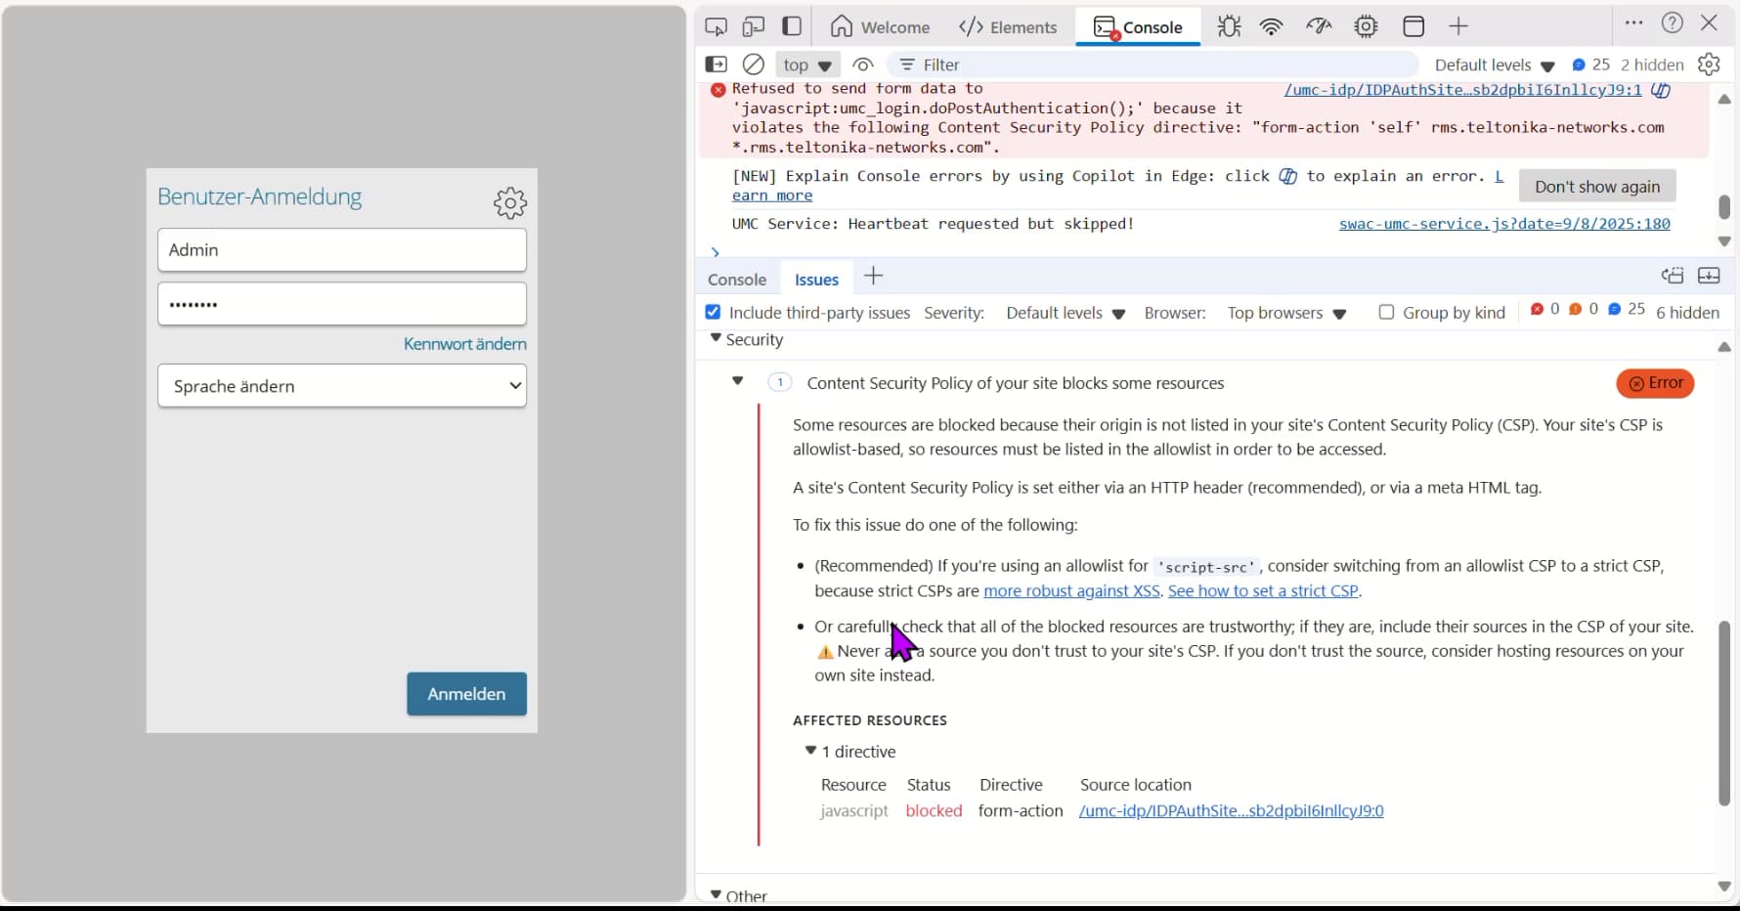The height and width of the screenshot is (911, 1740).
Task: Enable Group by kind checkbox
Action: (1386, 312)
